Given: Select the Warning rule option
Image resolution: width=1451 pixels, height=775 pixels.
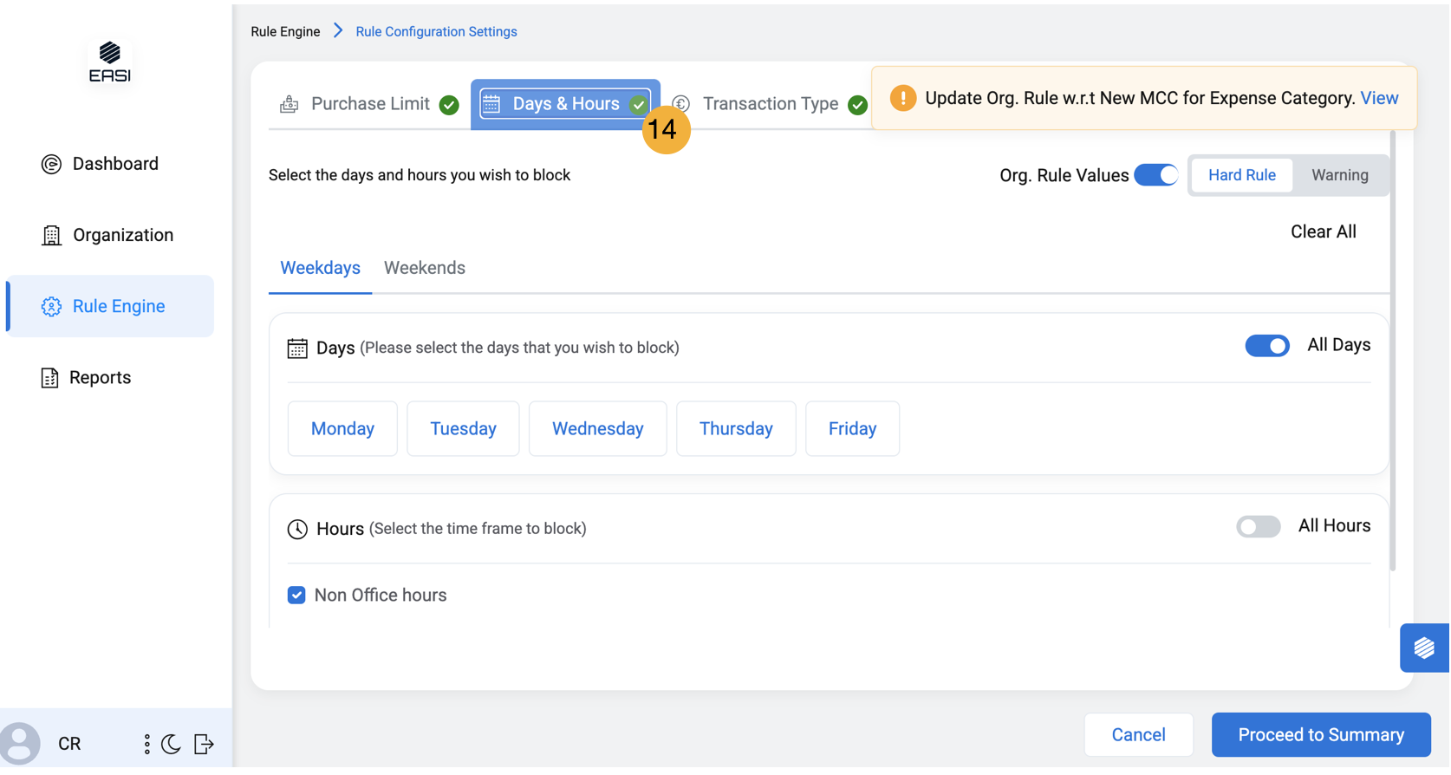Looking at the screenshot, I should [1339, 175].
